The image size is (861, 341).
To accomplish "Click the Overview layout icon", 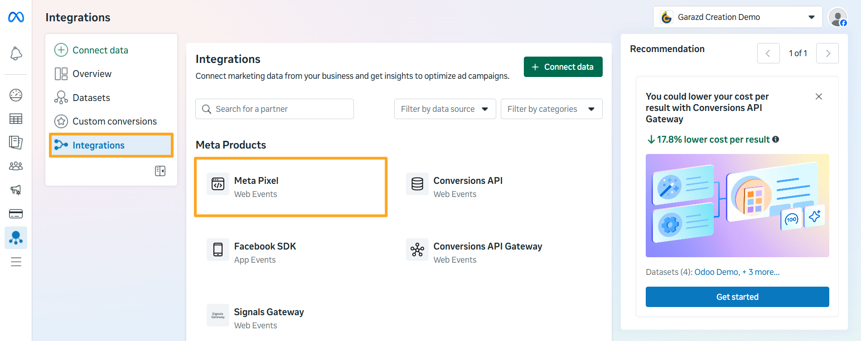I will tap(61, 74).
